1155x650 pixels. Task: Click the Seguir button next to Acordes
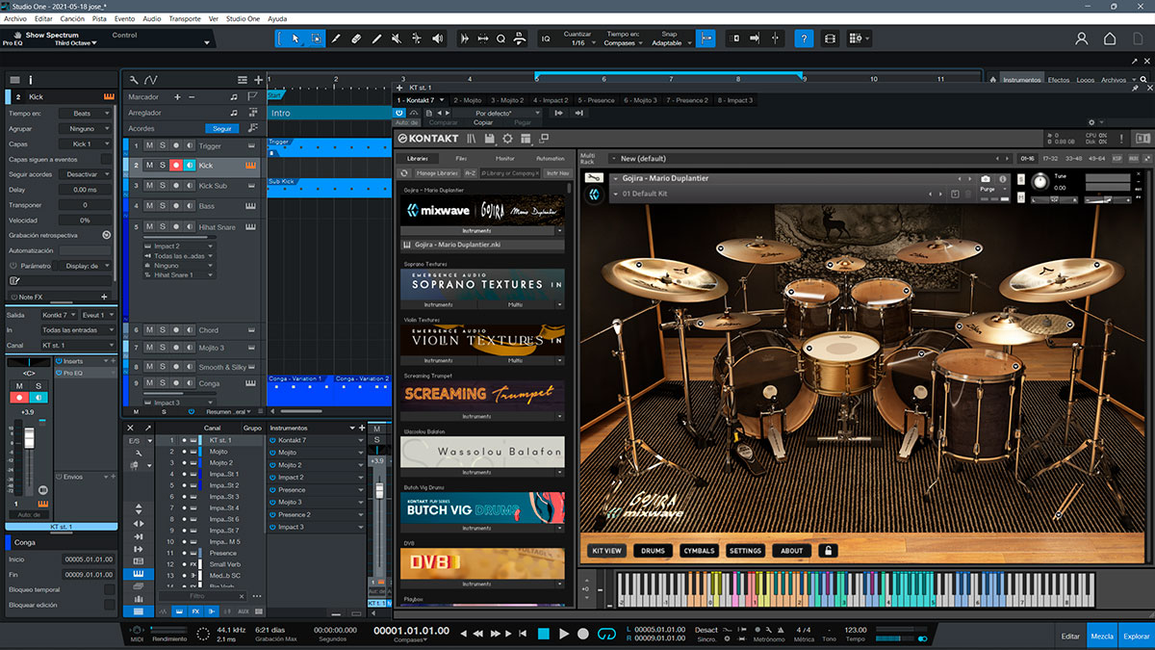pos(221,128)
